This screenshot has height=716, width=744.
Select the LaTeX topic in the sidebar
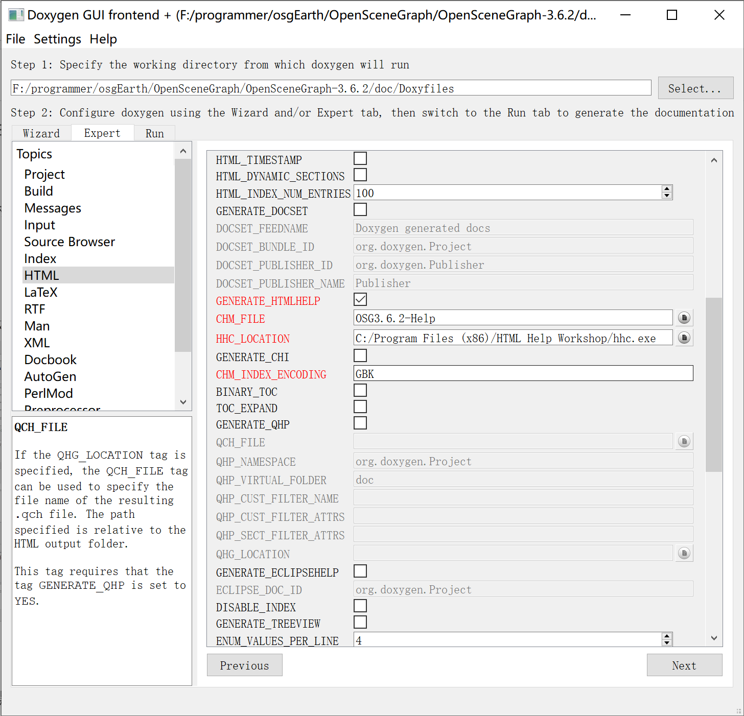point(41,292)
